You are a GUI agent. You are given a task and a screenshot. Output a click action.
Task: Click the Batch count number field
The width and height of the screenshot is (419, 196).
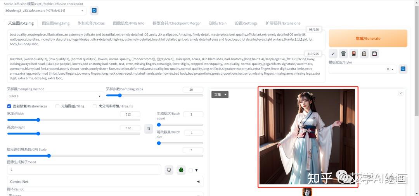193,114
